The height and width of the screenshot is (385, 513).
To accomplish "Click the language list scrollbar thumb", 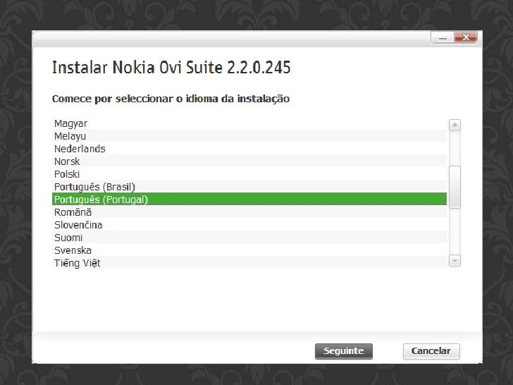I will tap(455, 187).
